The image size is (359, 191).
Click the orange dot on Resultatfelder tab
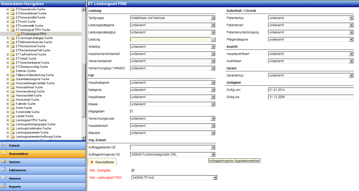[92, 162]
